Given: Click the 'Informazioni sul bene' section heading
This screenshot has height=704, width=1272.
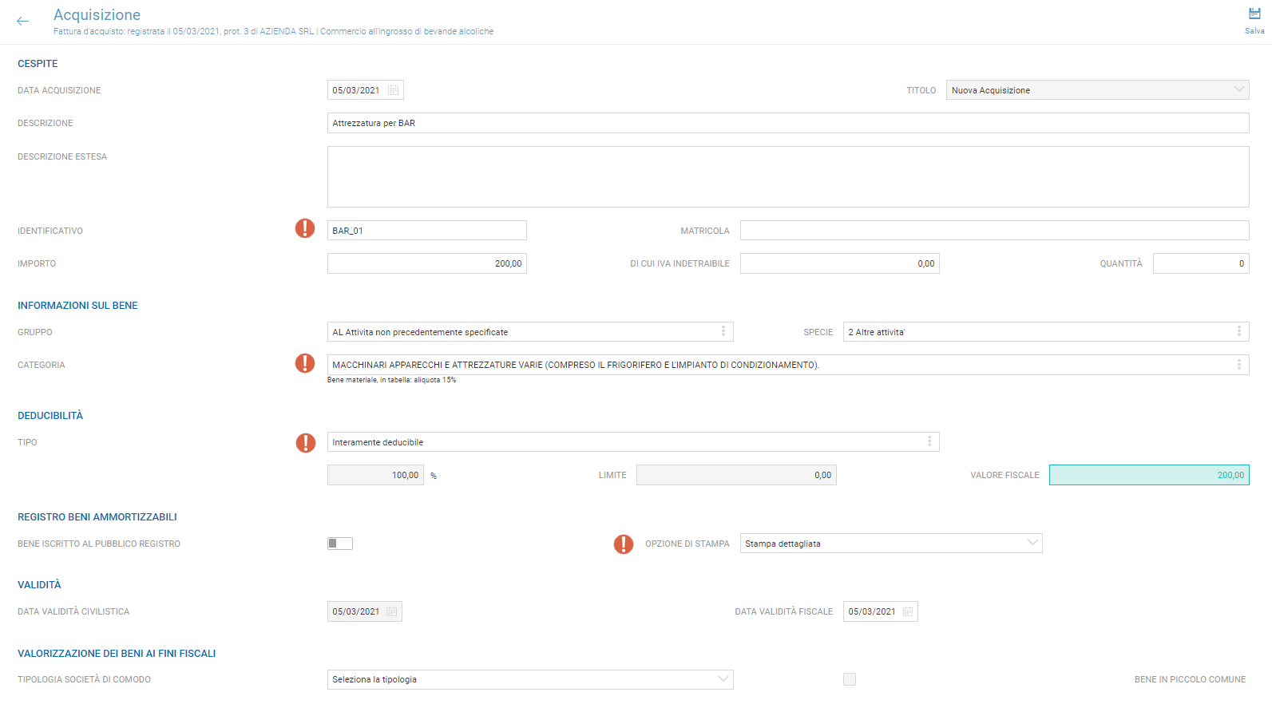Looking at the screenshot, I should coord(77,306).
